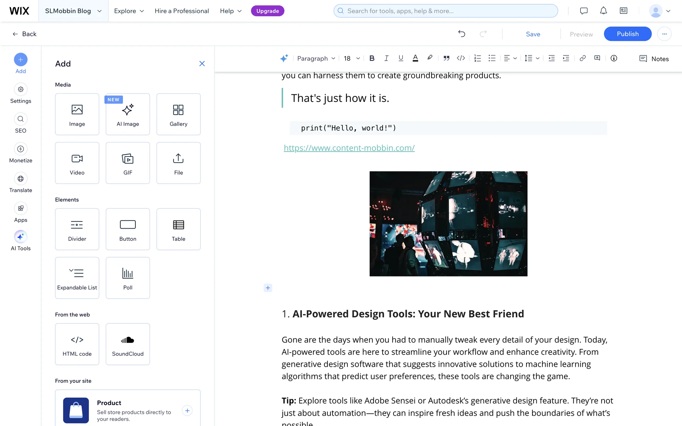Viewport: 682px width, 426px height.
Task: Click the insert link toolbar icon
Action: coord(583,58)
